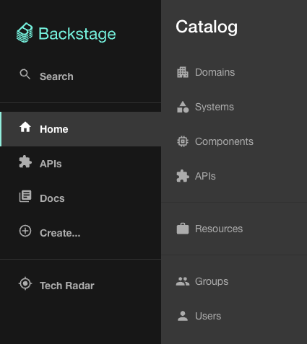Screen dimensions: 307x344
Task: Click the Users person icon
Action: [x=183, y=316]
